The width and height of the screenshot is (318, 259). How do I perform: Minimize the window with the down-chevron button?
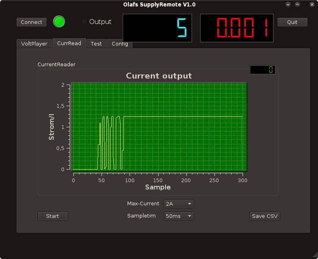click(x=288, y=4)
